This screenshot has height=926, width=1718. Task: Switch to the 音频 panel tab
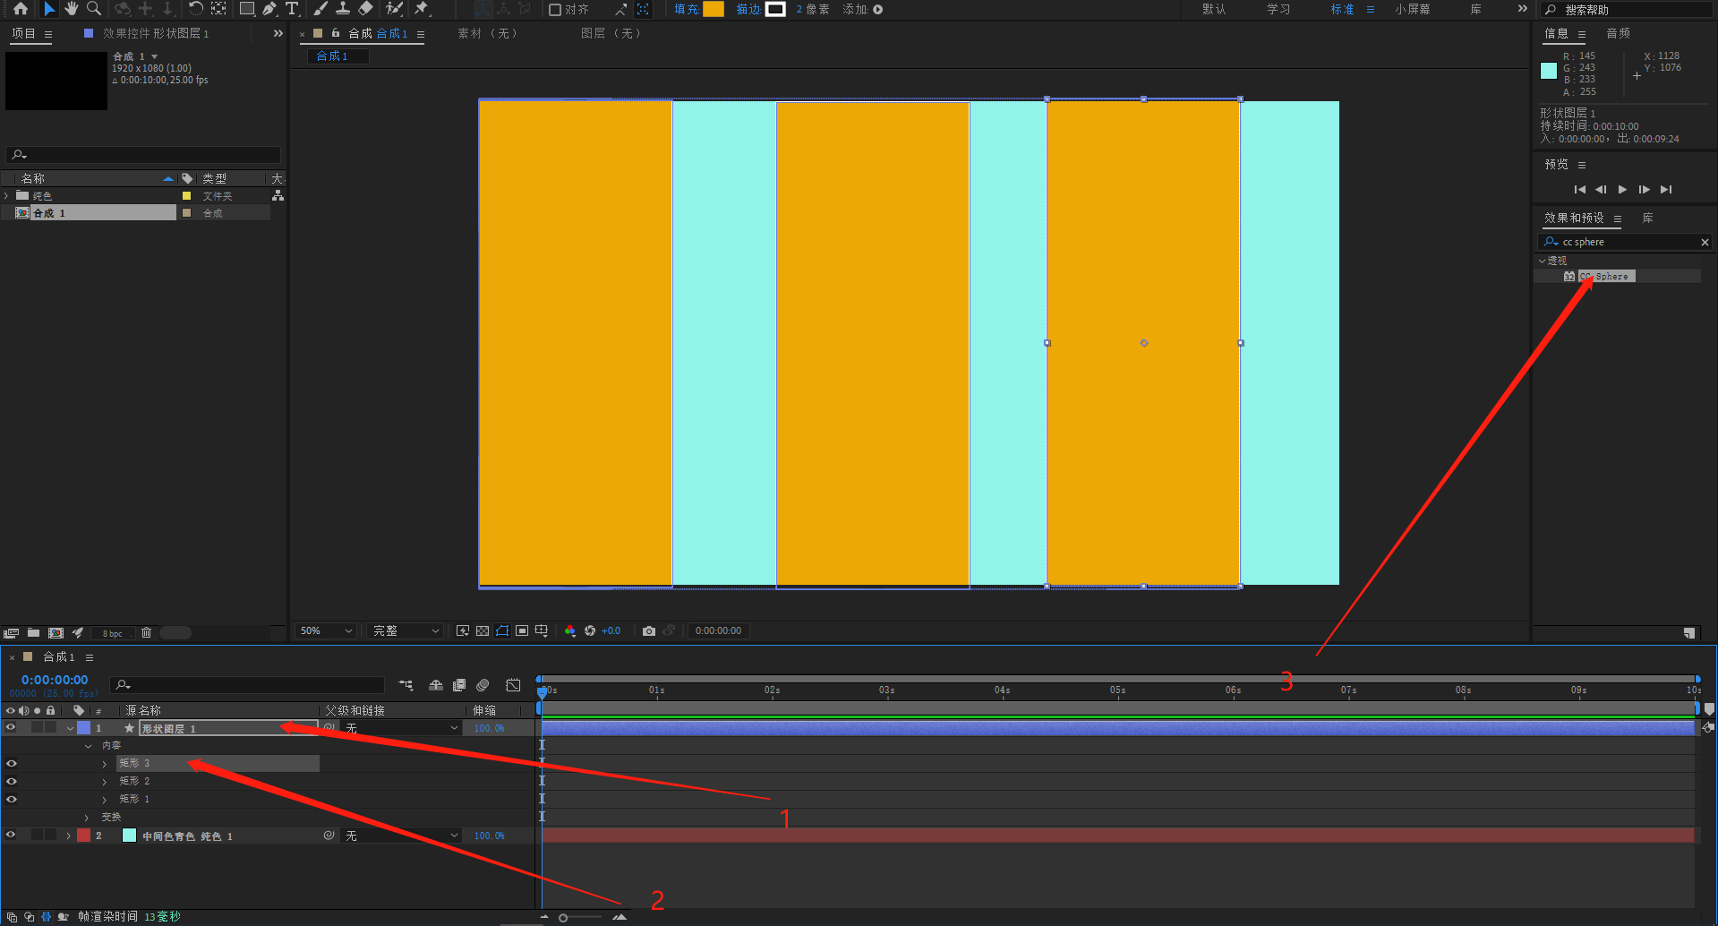tap(1618, 33)
